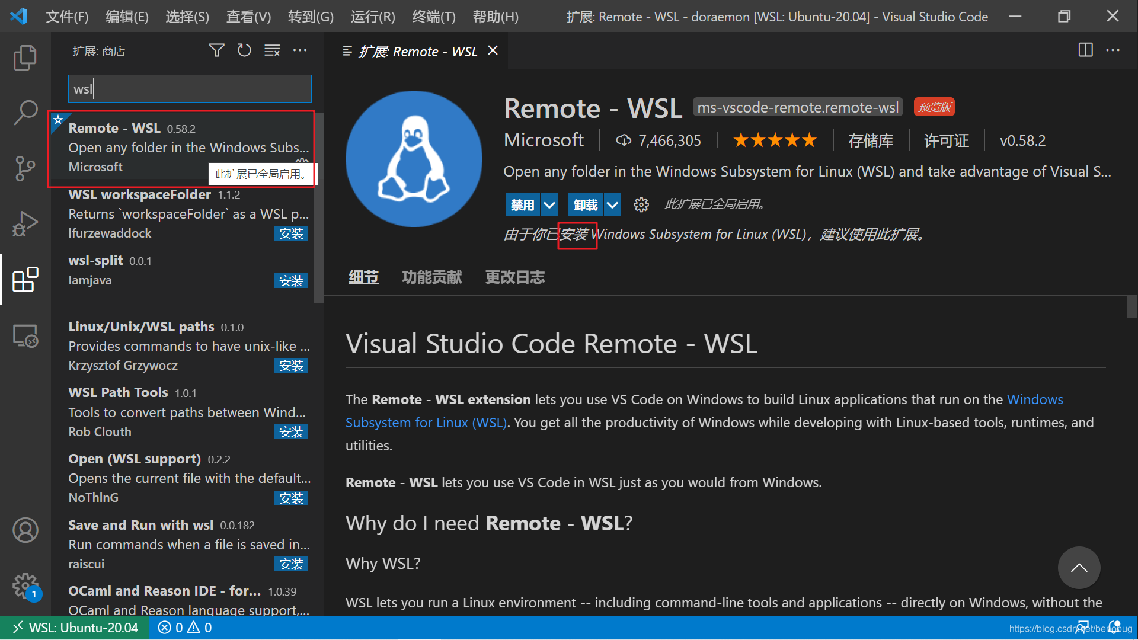Image resolution: width=1138 pixels, height=640 pixels.
Task: Switch to the 更改日志 tab
Action: point(514,277)
